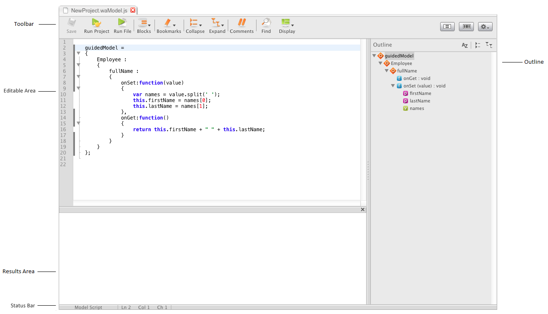Screen dimensions: 548x314
Task: Open the gear settings dropdown
Action: pos(485,27)
